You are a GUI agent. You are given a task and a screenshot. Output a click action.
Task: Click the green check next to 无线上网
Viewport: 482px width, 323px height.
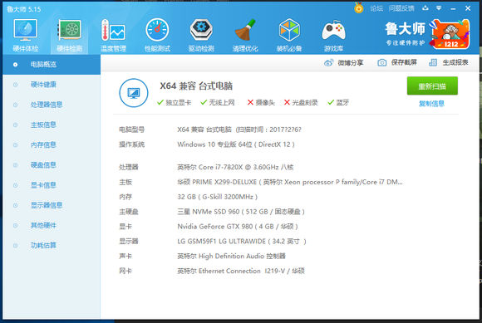204,102
